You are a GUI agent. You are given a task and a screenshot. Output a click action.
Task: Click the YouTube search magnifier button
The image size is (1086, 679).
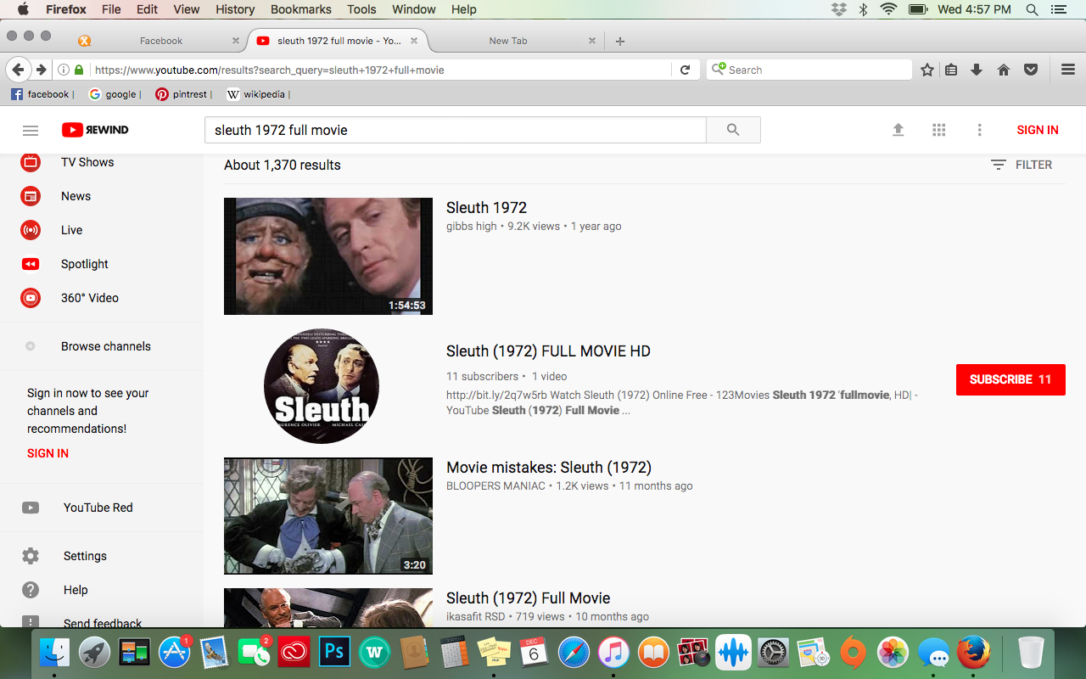point(733,130)
